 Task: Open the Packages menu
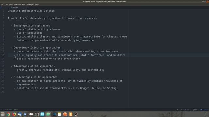coord(30,4)
